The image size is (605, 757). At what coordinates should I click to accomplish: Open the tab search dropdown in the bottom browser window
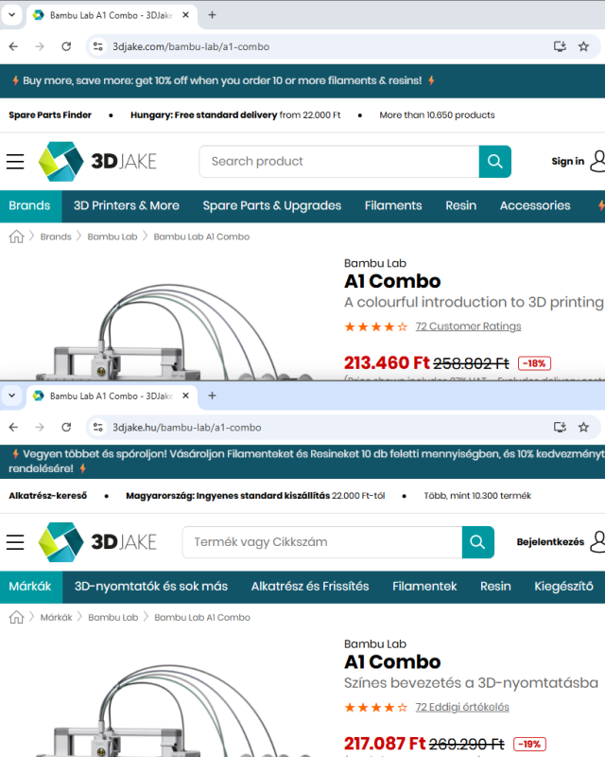[12, 396]
